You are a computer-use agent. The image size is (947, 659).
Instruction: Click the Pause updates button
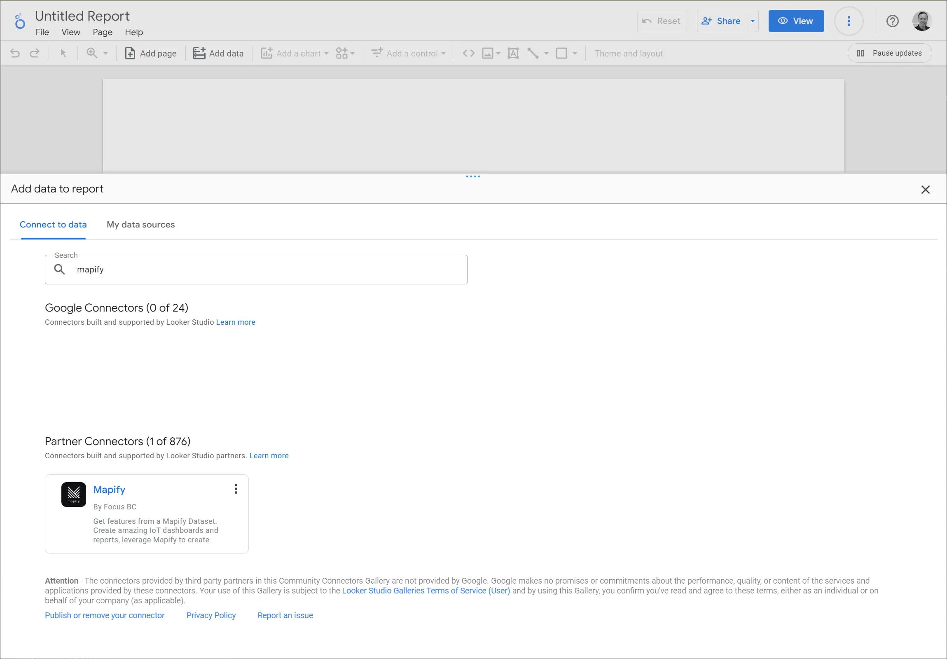(x=890, y=53)
